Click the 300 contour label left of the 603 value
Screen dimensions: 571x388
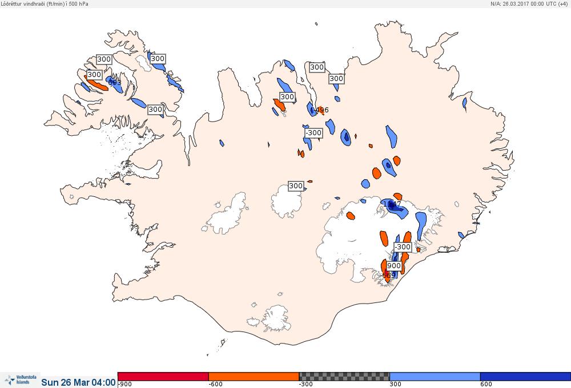94,75
